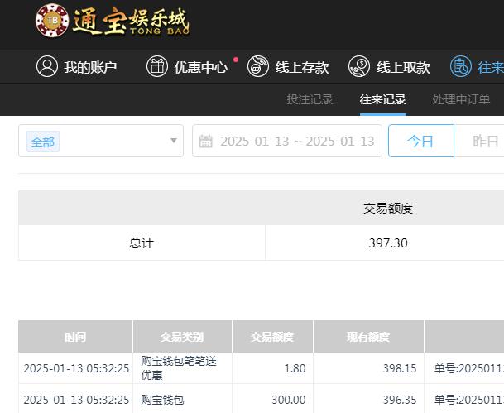Filter records by 今日

pyautogui.click(x=421, y=141)
